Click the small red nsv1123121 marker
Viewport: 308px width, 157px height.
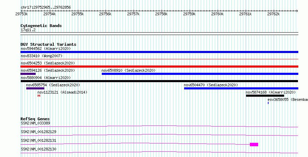39,96
